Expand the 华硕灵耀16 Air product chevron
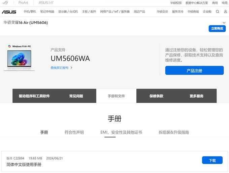 coord(224,23)
